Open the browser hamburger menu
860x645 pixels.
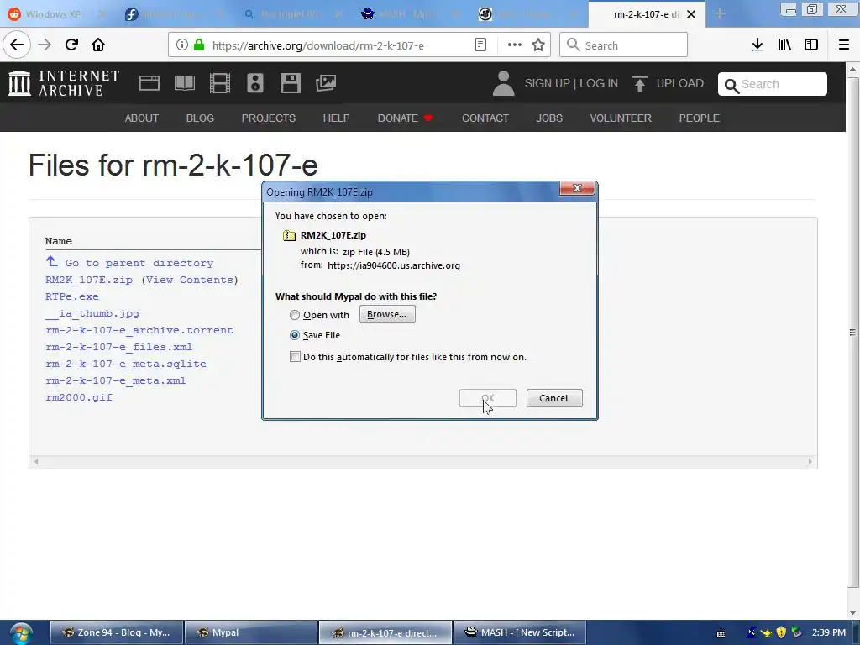(844, 45)
